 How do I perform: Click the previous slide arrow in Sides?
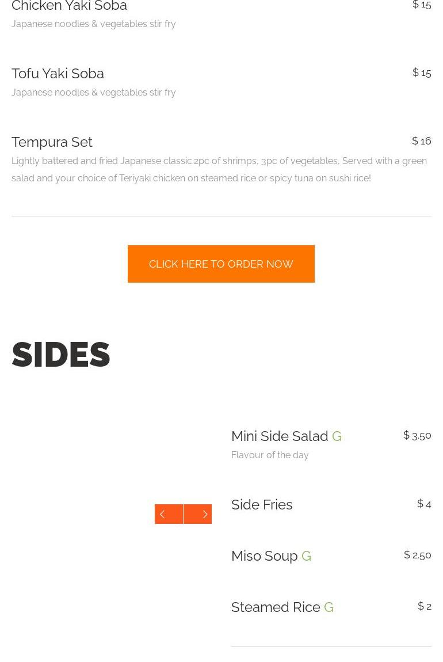pyautogui.click(x=169, y=514)
